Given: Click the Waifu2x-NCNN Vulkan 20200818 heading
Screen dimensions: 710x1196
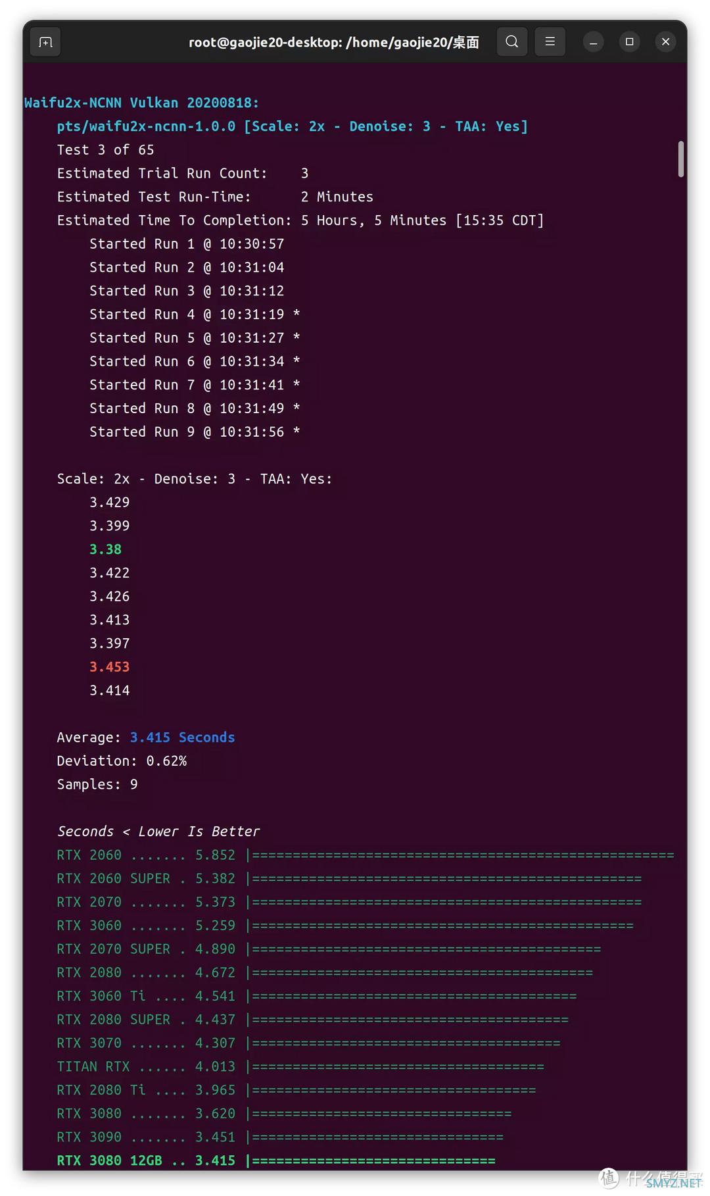Looking at the screenshot, I should click(141, 103).
